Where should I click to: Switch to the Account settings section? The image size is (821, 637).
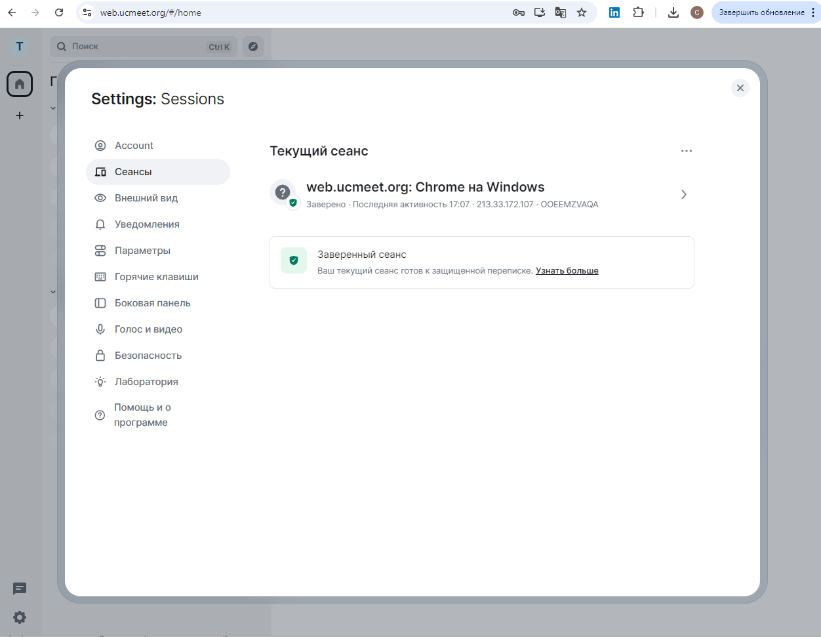click(x=134, y=145)
